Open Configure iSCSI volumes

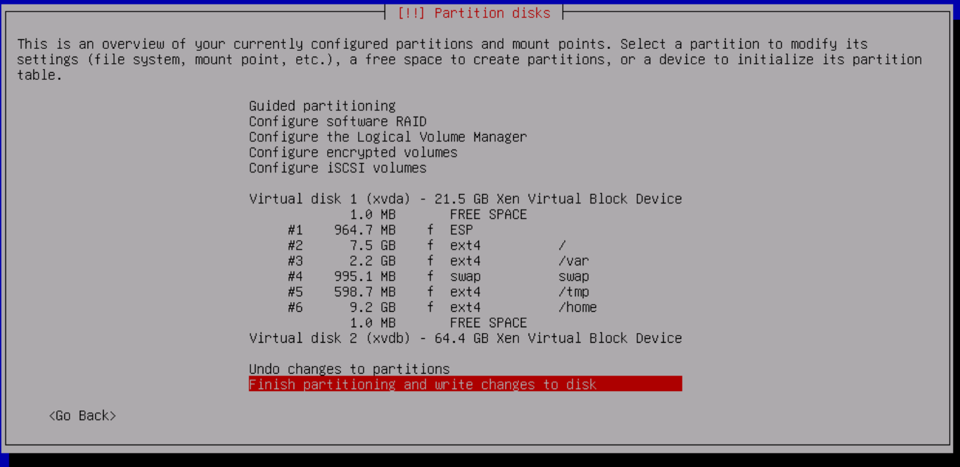pyautogui.click(x=337, y=167)
